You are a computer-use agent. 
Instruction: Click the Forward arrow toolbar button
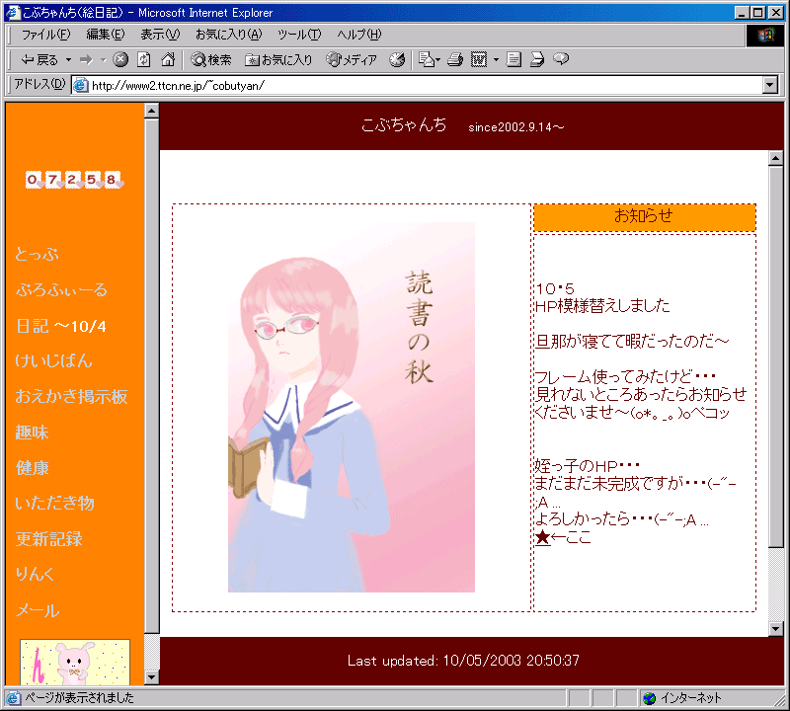(86, 60)
